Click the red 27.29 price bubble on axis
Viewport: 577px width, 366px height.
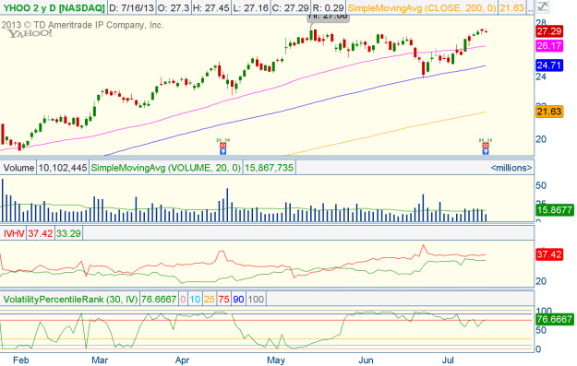[x=549, y=31]
